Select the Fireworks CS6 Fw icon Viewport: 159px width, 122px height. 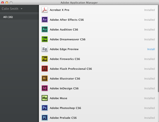(x=45, y=59)
